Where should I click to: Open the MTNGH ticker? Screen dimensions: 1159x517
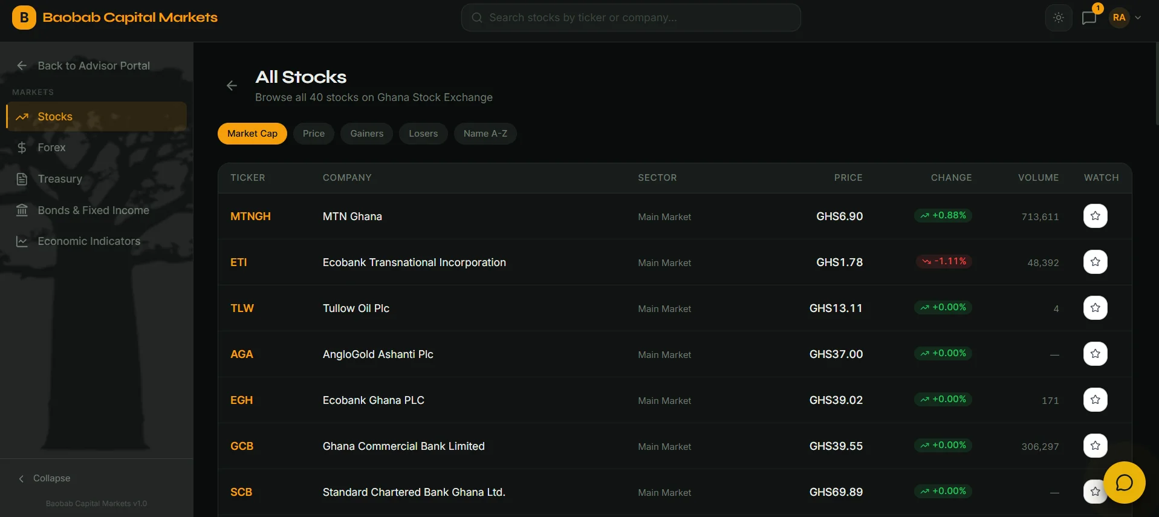point(250,216)
